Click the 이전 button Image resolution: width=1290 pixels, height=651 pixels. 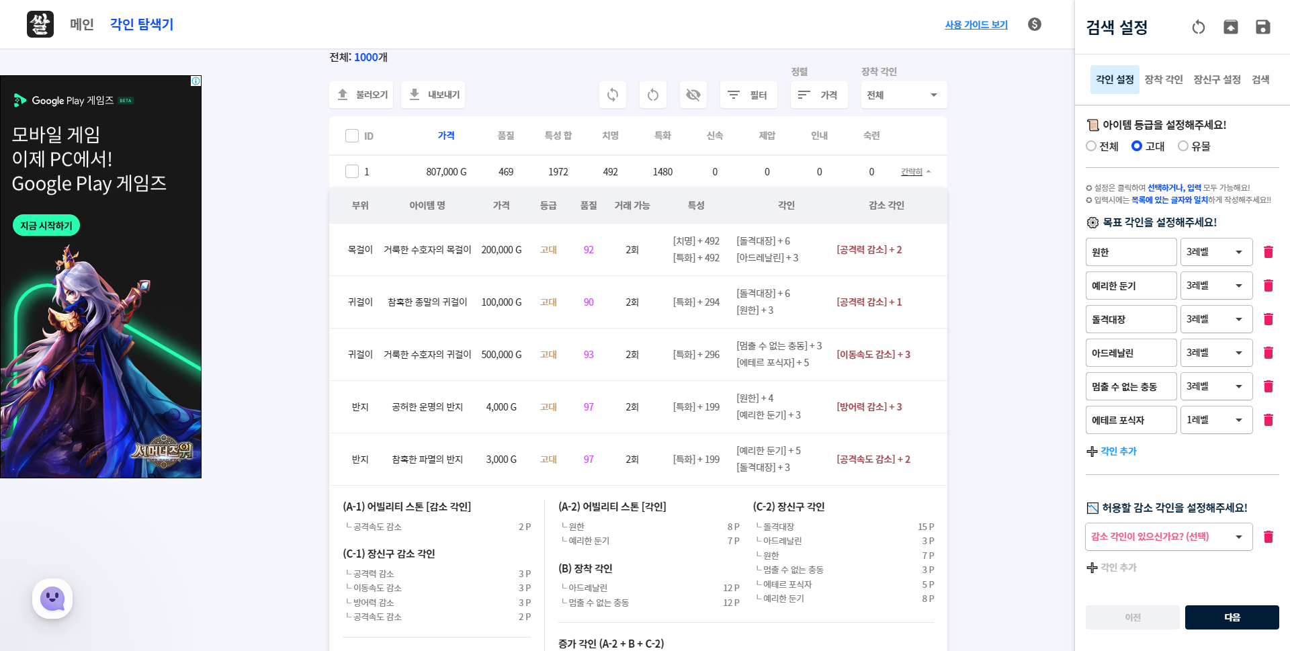pyautogui.click(x=1133, y=617)
